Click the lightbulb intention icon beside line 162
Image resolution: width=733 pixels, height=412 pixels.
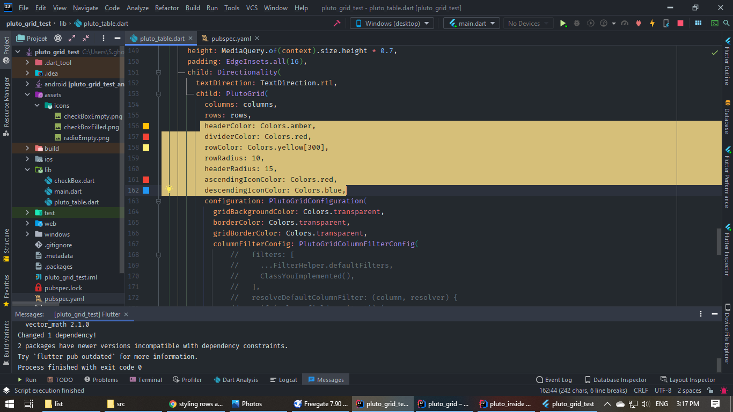pos(170,189)
